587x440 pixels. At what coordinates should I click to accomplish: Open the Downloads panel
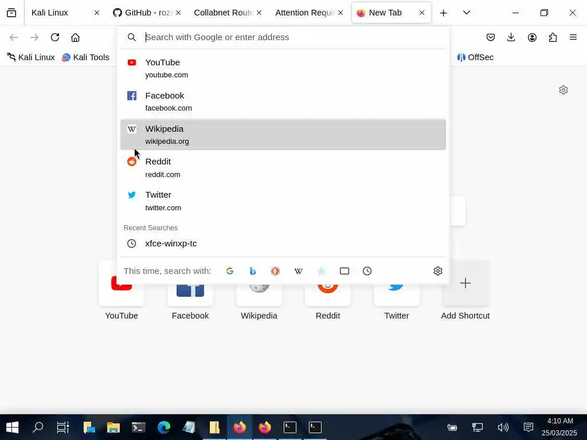tap(511, 37)
